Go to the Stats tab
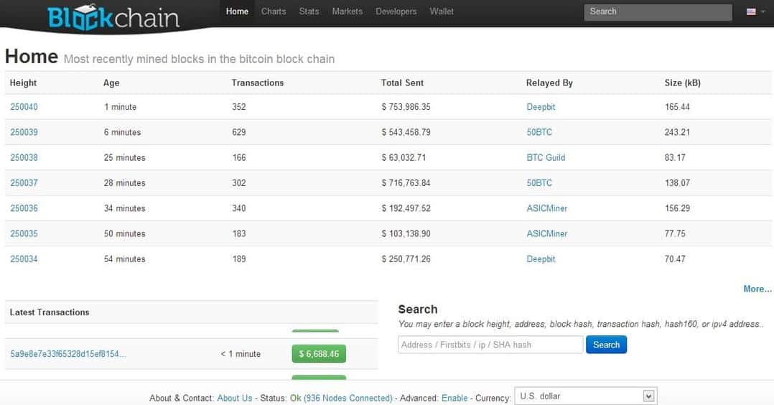 point(309,11)
